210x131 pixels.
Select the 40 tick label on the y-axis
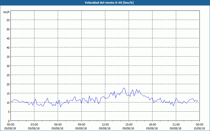[8, 47]
